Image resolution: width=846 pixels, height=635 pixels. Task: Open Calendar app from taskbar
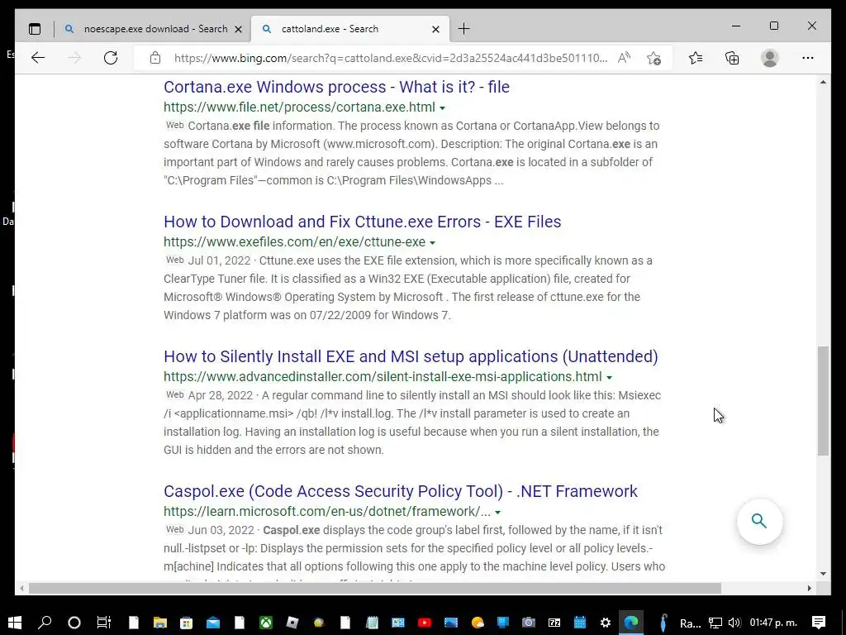click(x=579, y=623)
